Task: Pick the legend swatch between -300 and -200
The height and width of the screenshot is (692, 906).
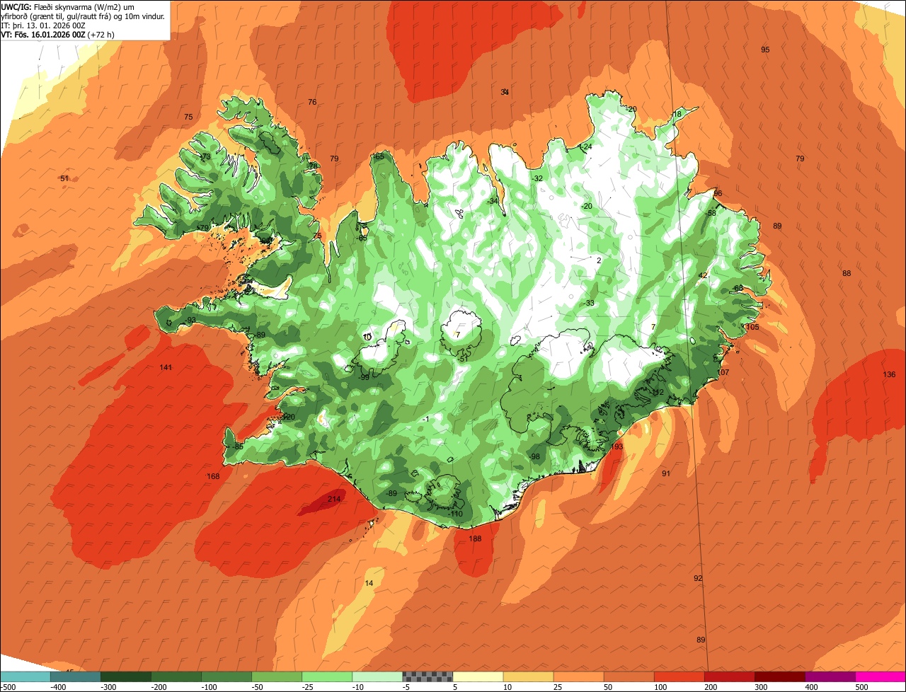Action: (x=126, y=676)
